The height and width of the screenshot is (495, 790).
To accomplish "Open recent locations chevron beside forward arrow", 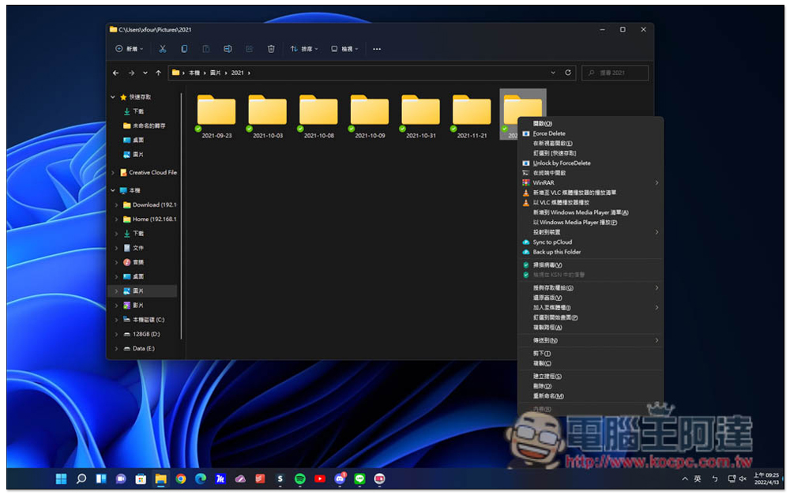I will (x=145, y=73).
